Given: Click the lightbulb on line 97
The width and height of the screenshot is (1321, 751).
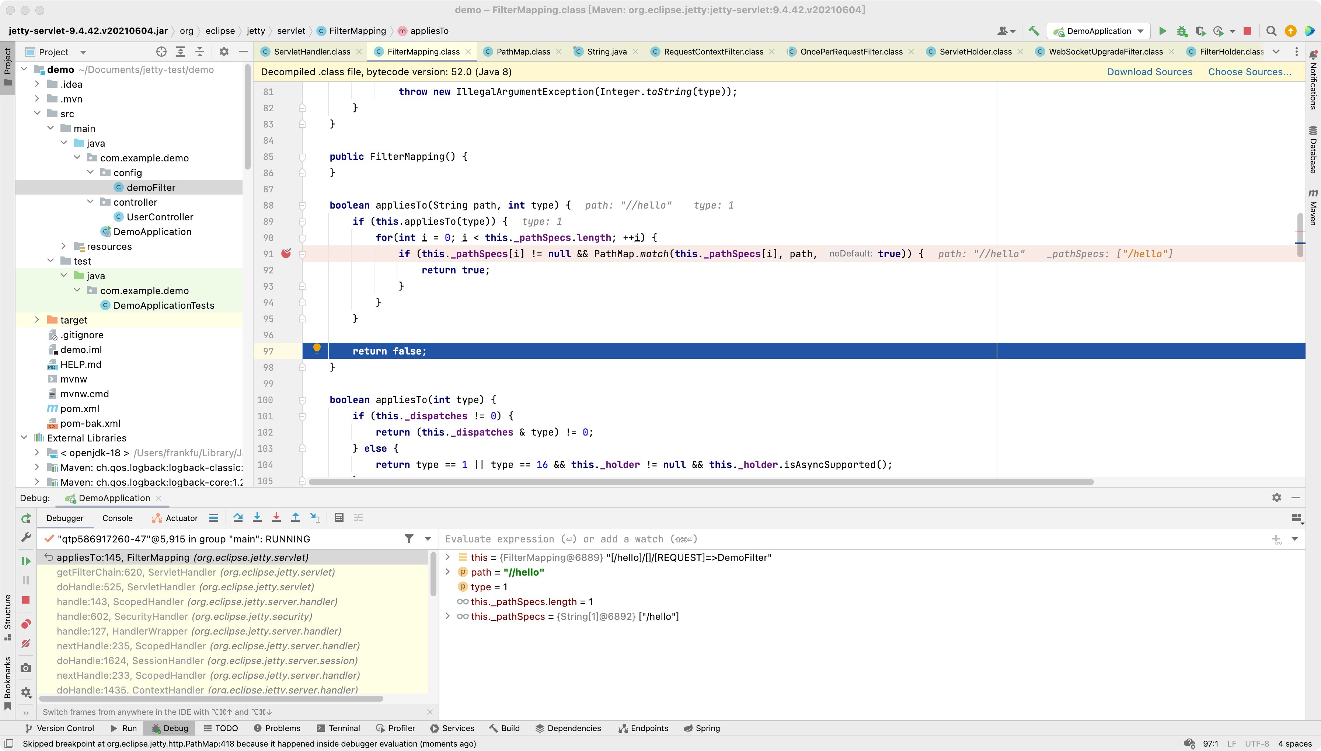Looking at the screenshot, I should tap(317, 348).
